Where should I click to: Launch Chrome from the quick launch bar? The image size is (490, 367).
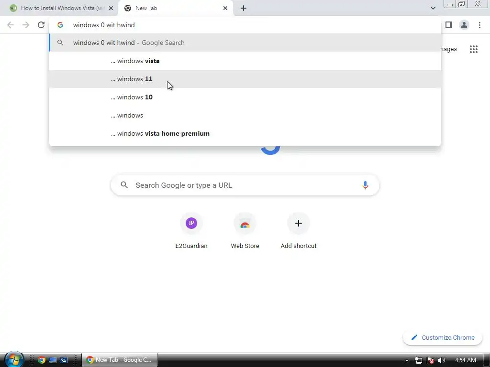click(42, 360)
